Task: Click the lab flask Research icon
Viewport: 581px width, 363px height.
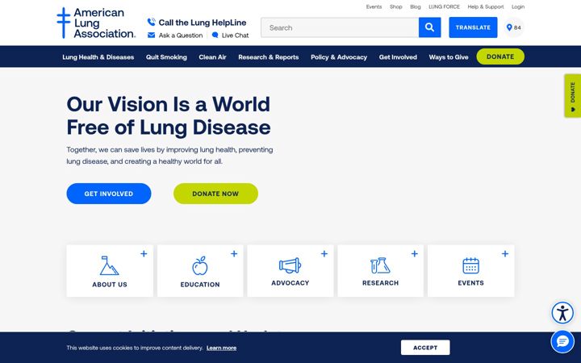Action: pos(380,265)
